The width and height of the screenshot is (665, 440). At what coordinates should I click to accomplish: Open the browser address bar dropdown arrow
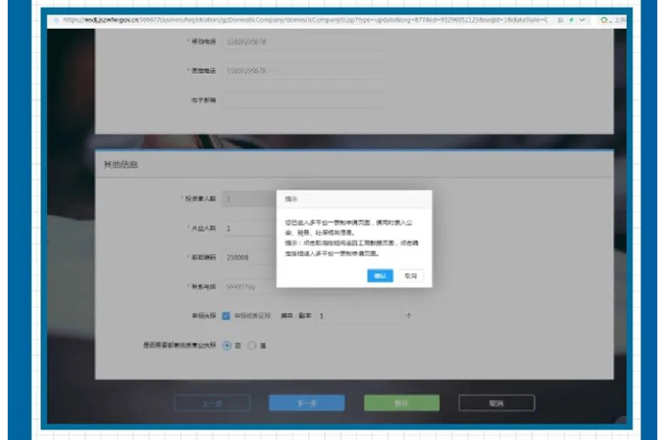click(582, 19)
